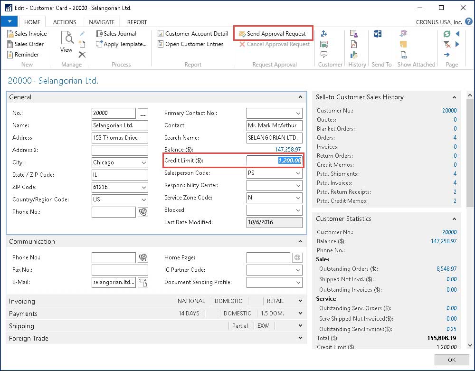Click the OK button
Image resolution: width=475 pixels, height=371 pixels.
[451, 360]
